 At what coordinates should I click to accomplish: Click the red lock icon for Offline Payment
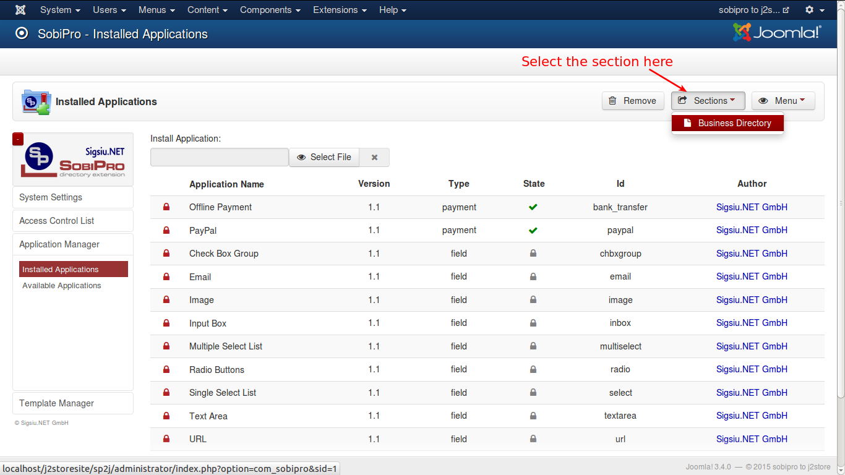coord(166,207)
